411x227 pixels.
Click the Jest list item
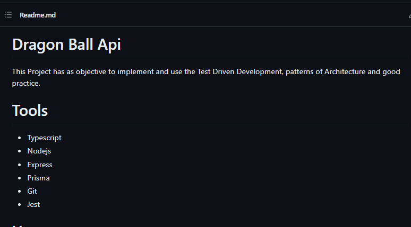(33, 204)
